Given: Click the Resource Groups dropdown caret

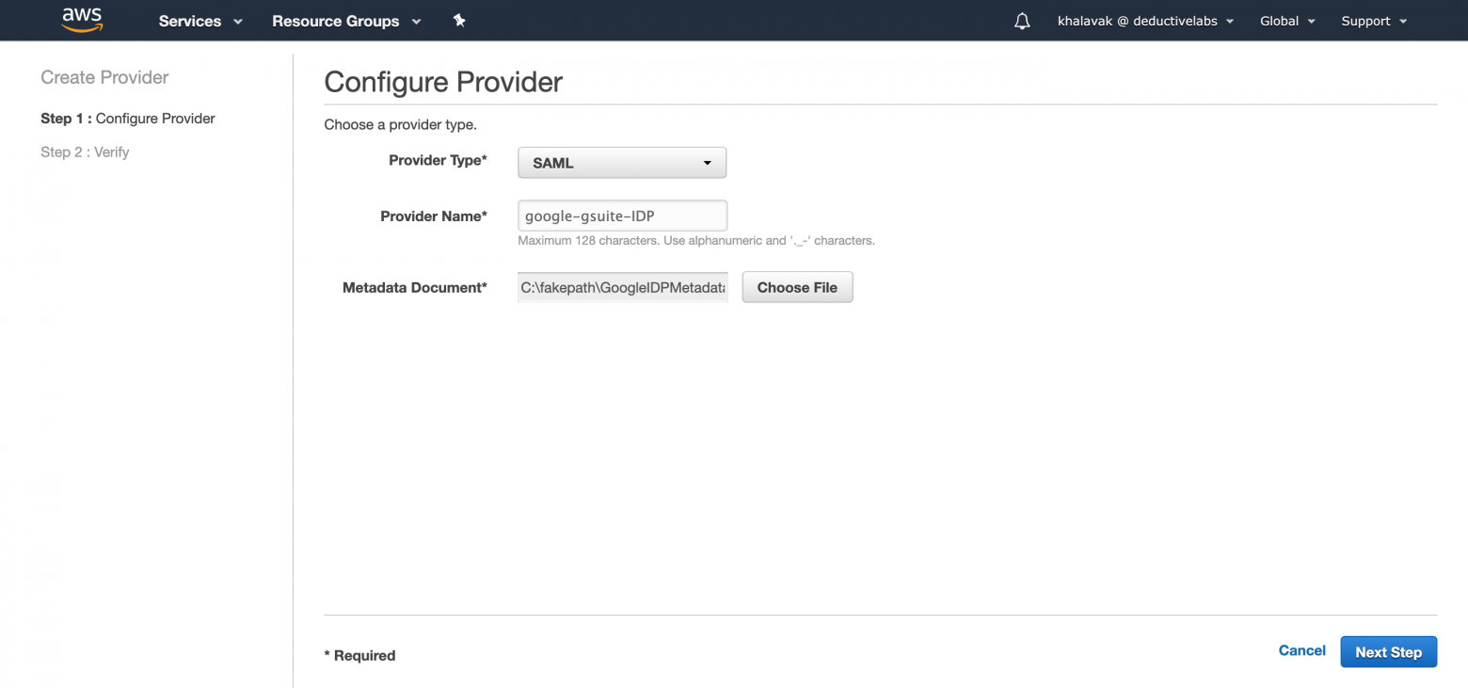Looking at the screenshot, I should (x=416, y=22).
